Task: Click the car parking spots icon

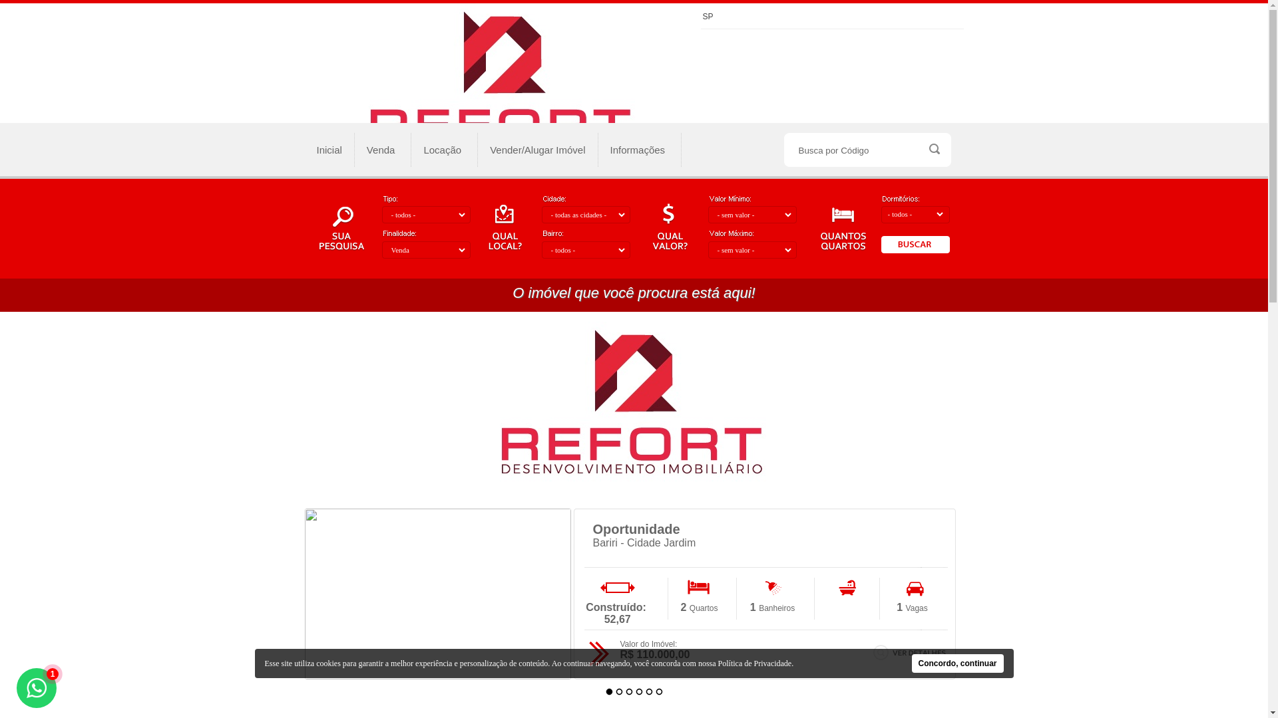Action: (x=915, y=588)
